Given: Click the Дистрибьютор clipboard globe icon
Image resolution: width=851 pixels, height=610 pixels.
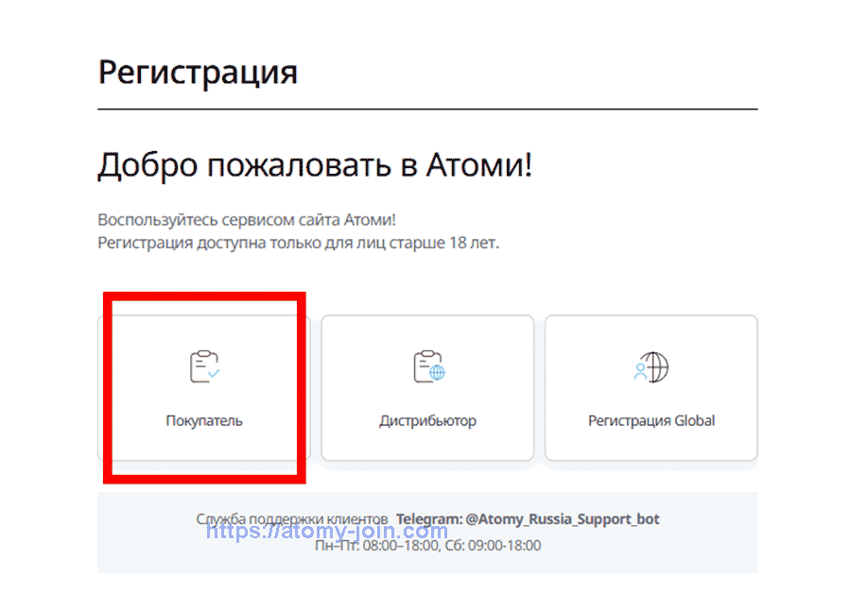Looking at the screenshot, I should pyautogui.click(x=427, y=365).
